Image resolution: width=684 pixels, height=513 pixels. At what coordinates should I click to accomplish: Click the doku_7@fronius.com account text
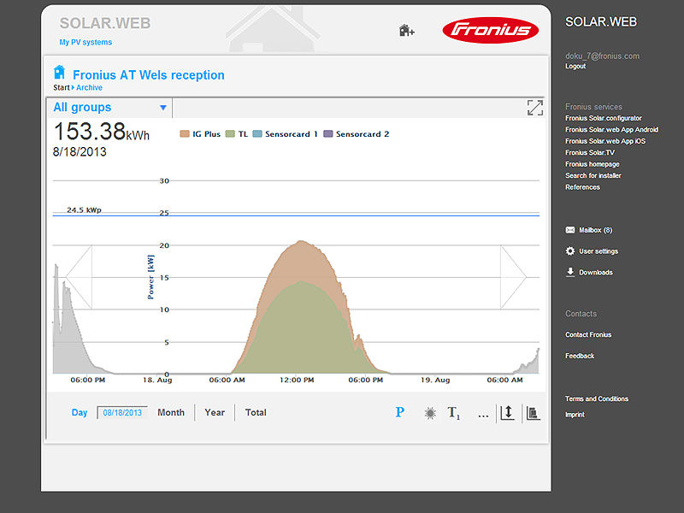point(603,56)
